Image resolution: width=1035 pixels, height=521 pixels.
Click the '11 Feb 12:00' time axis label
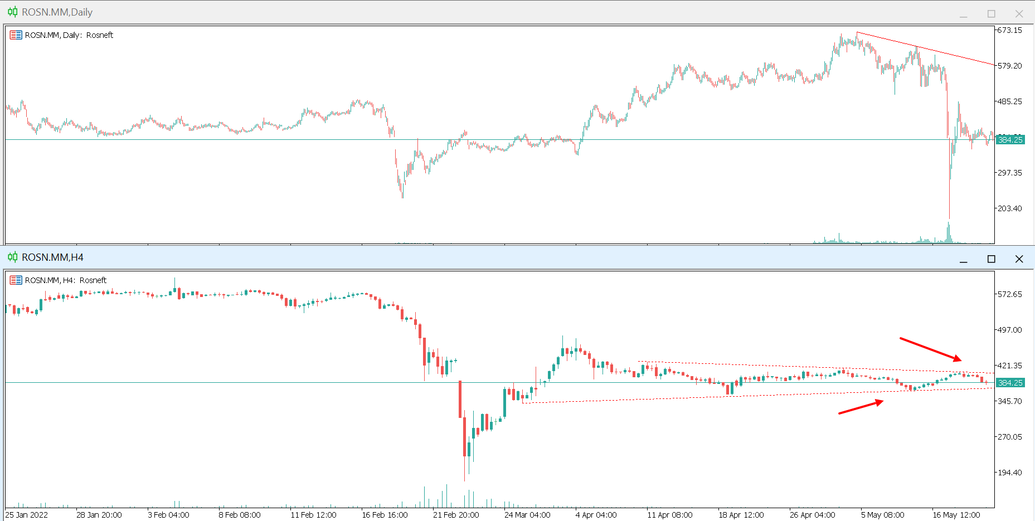pos(314,515)
